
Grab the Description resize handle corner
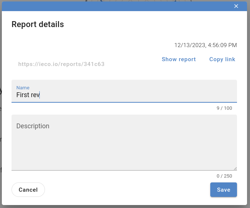(x=236, y=169)
